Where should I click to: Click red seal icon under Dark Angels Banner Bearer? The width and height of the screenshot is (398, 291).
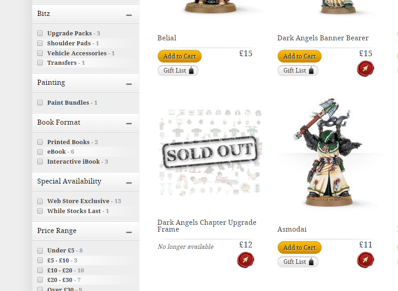click(365, 68)
